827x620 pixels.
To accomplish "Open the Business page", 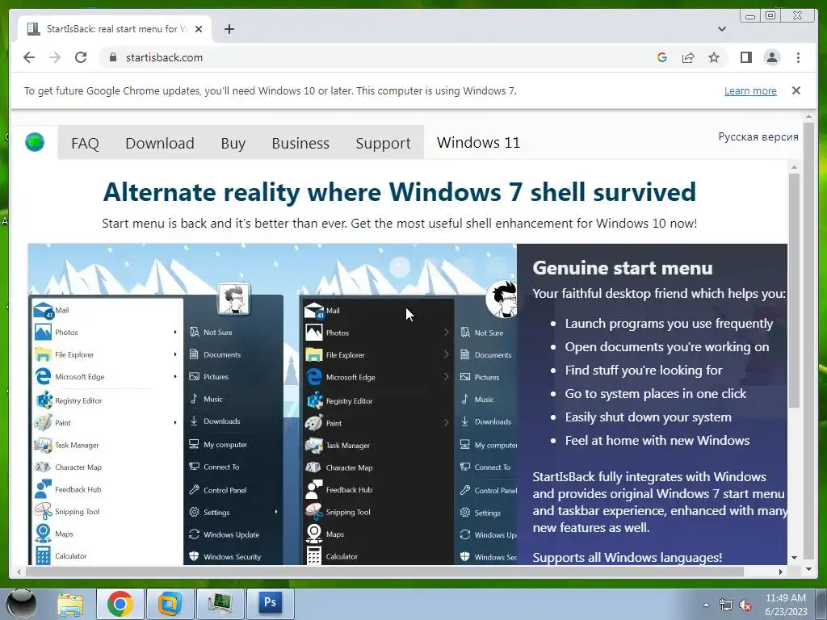I will (x=300, y=143).
